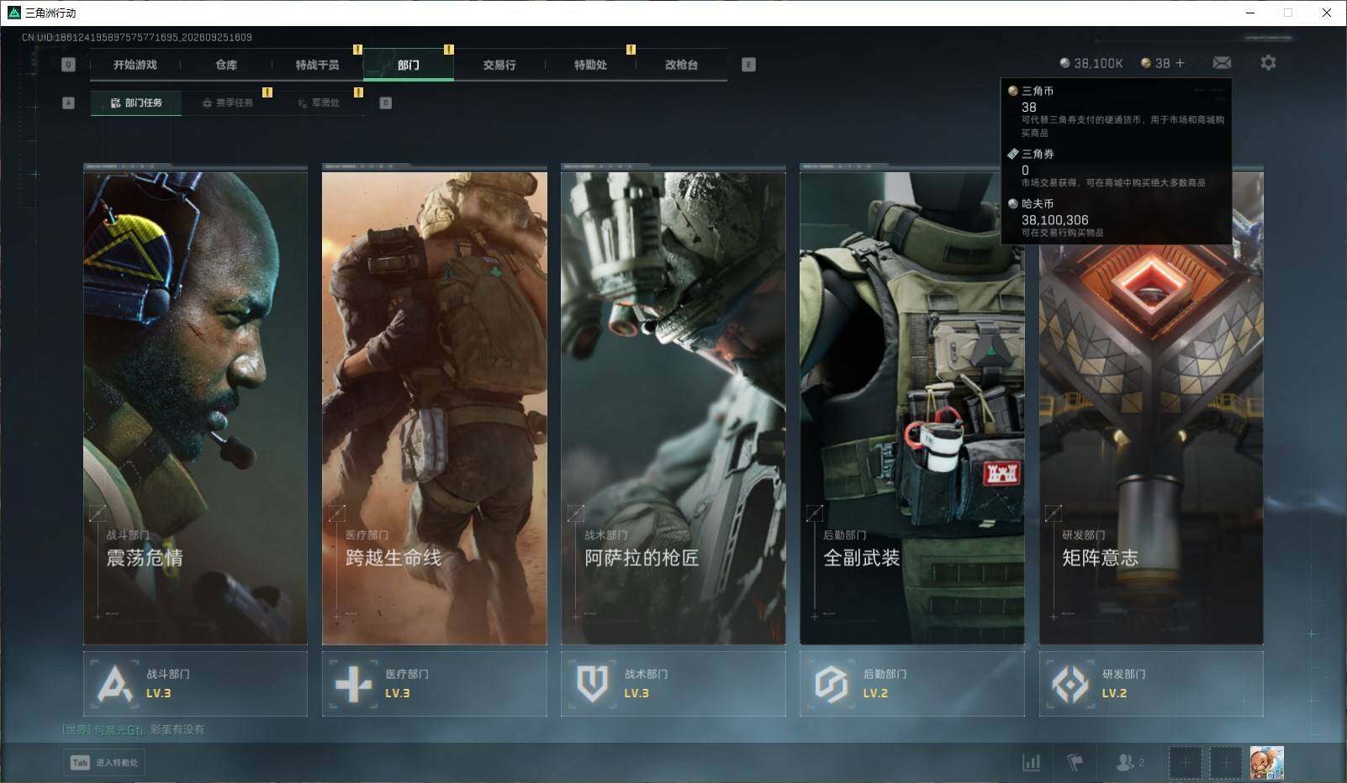Switch to the 特勤处 tab
This screenshot has width=1347, height=783.
click(x=590, y=65)
